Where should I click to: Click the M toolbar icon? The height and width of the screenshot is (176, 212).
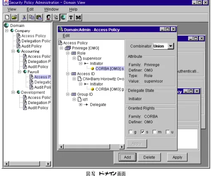(x=78, y=18)
